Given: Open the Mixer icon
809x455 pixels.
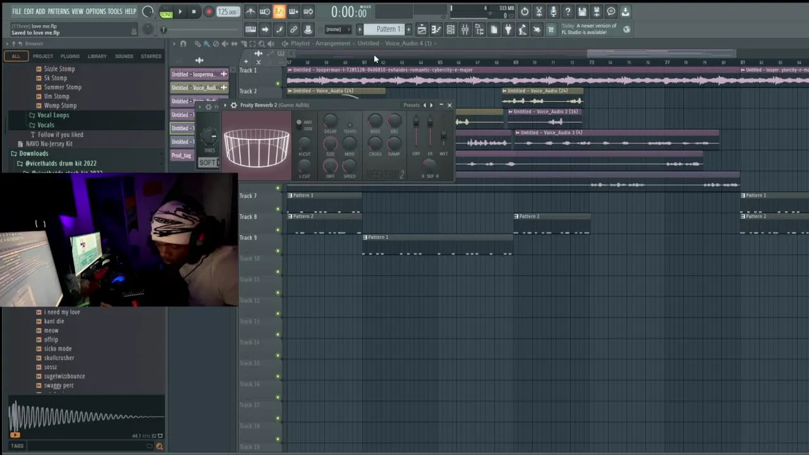Looking at the screenshot, I should click(465, 29).
